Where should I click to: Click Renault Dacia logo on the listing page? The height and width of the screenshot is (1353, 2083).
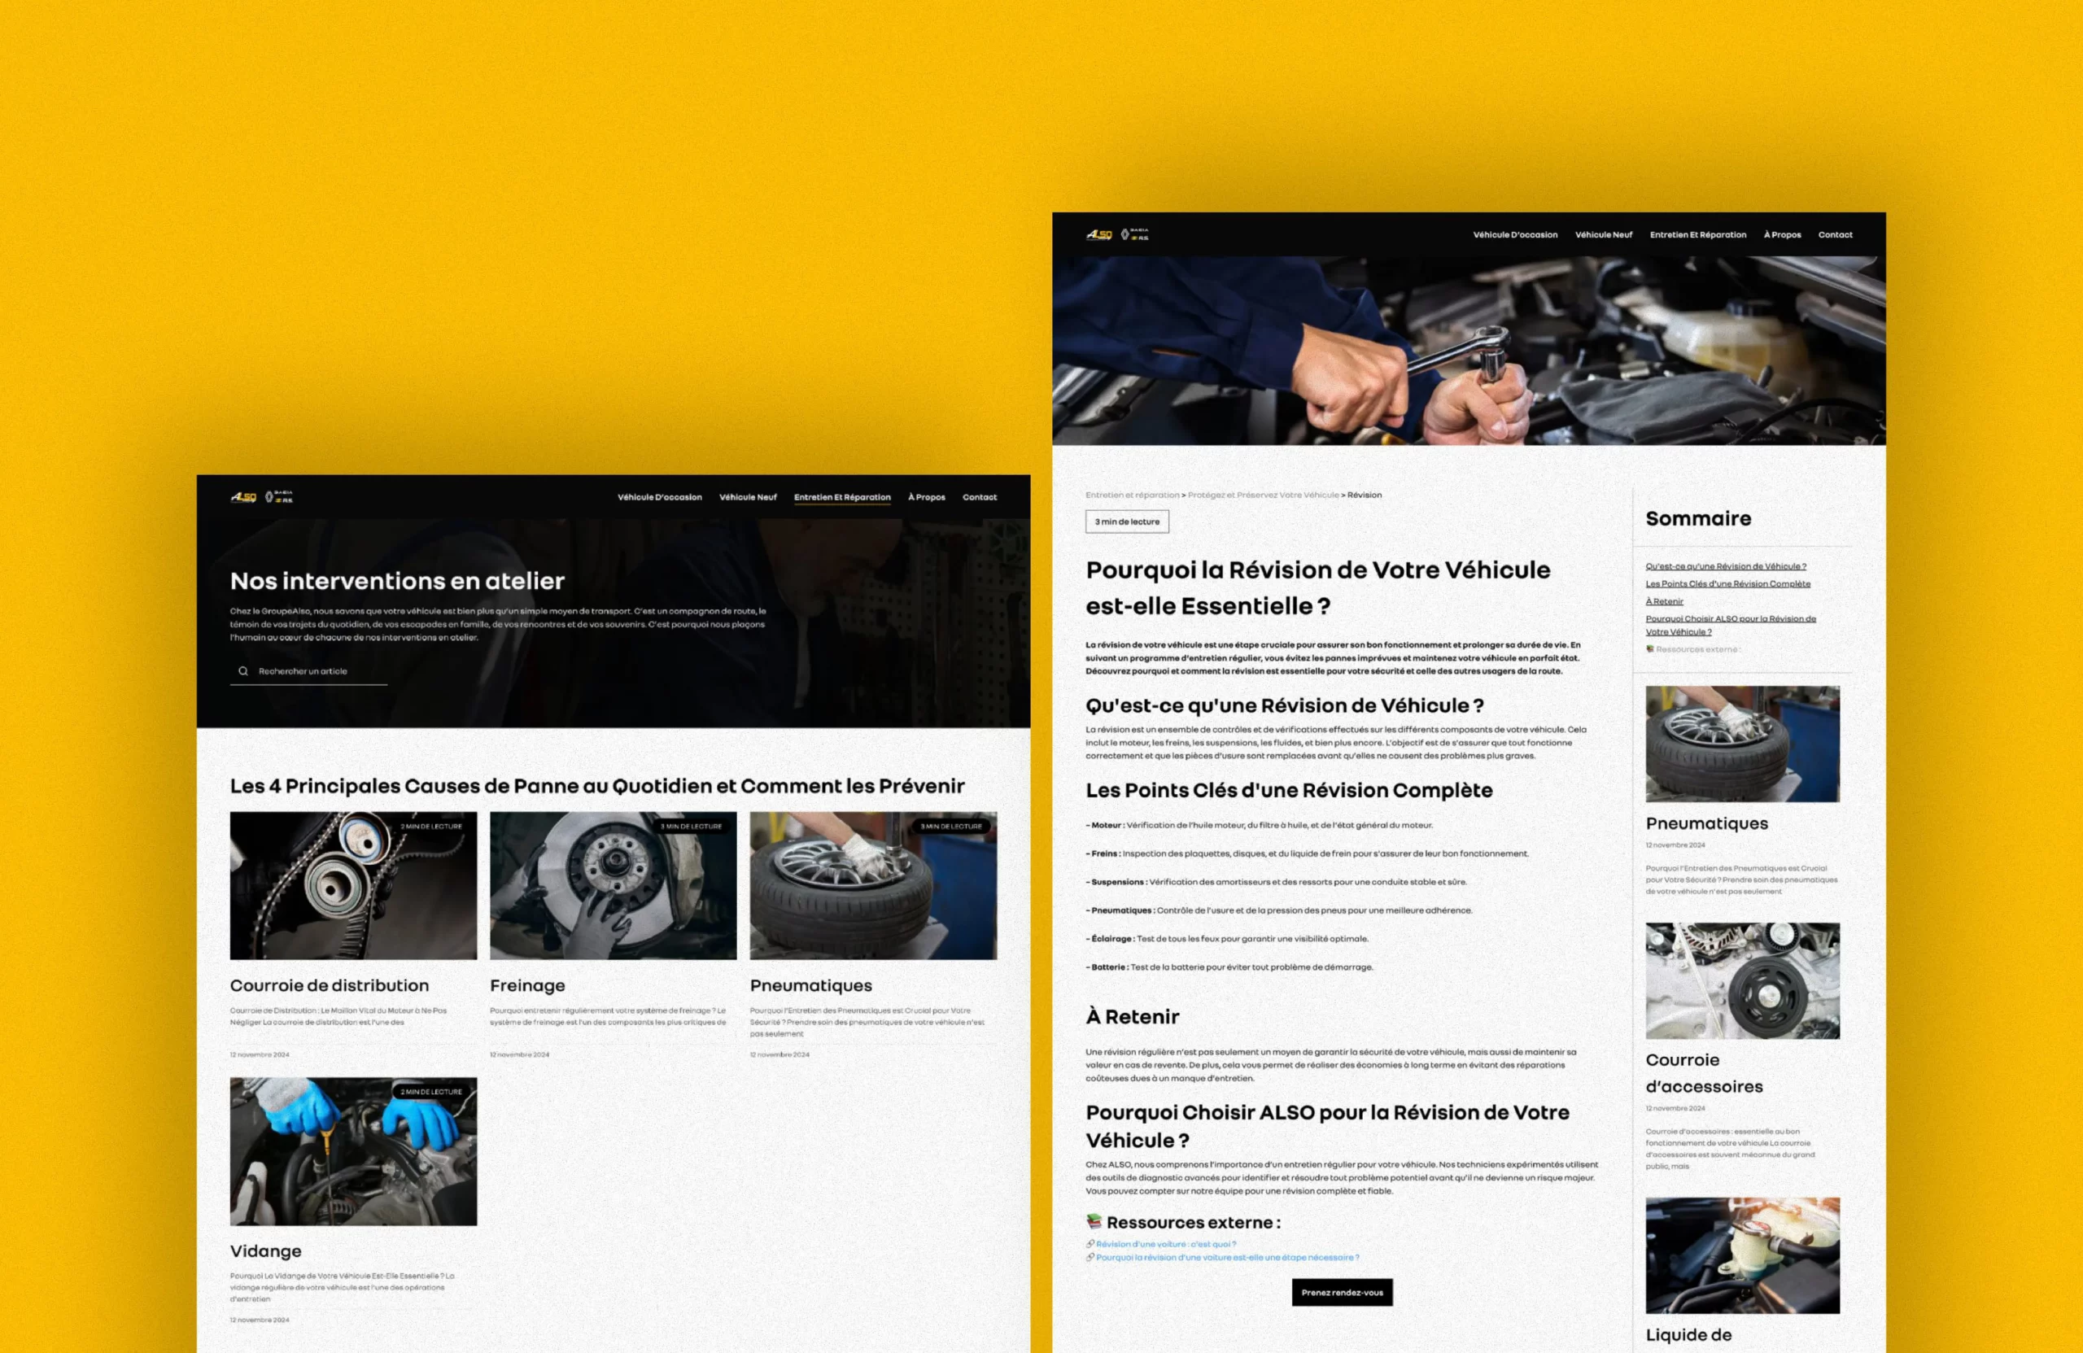click(x=279, y=497)
